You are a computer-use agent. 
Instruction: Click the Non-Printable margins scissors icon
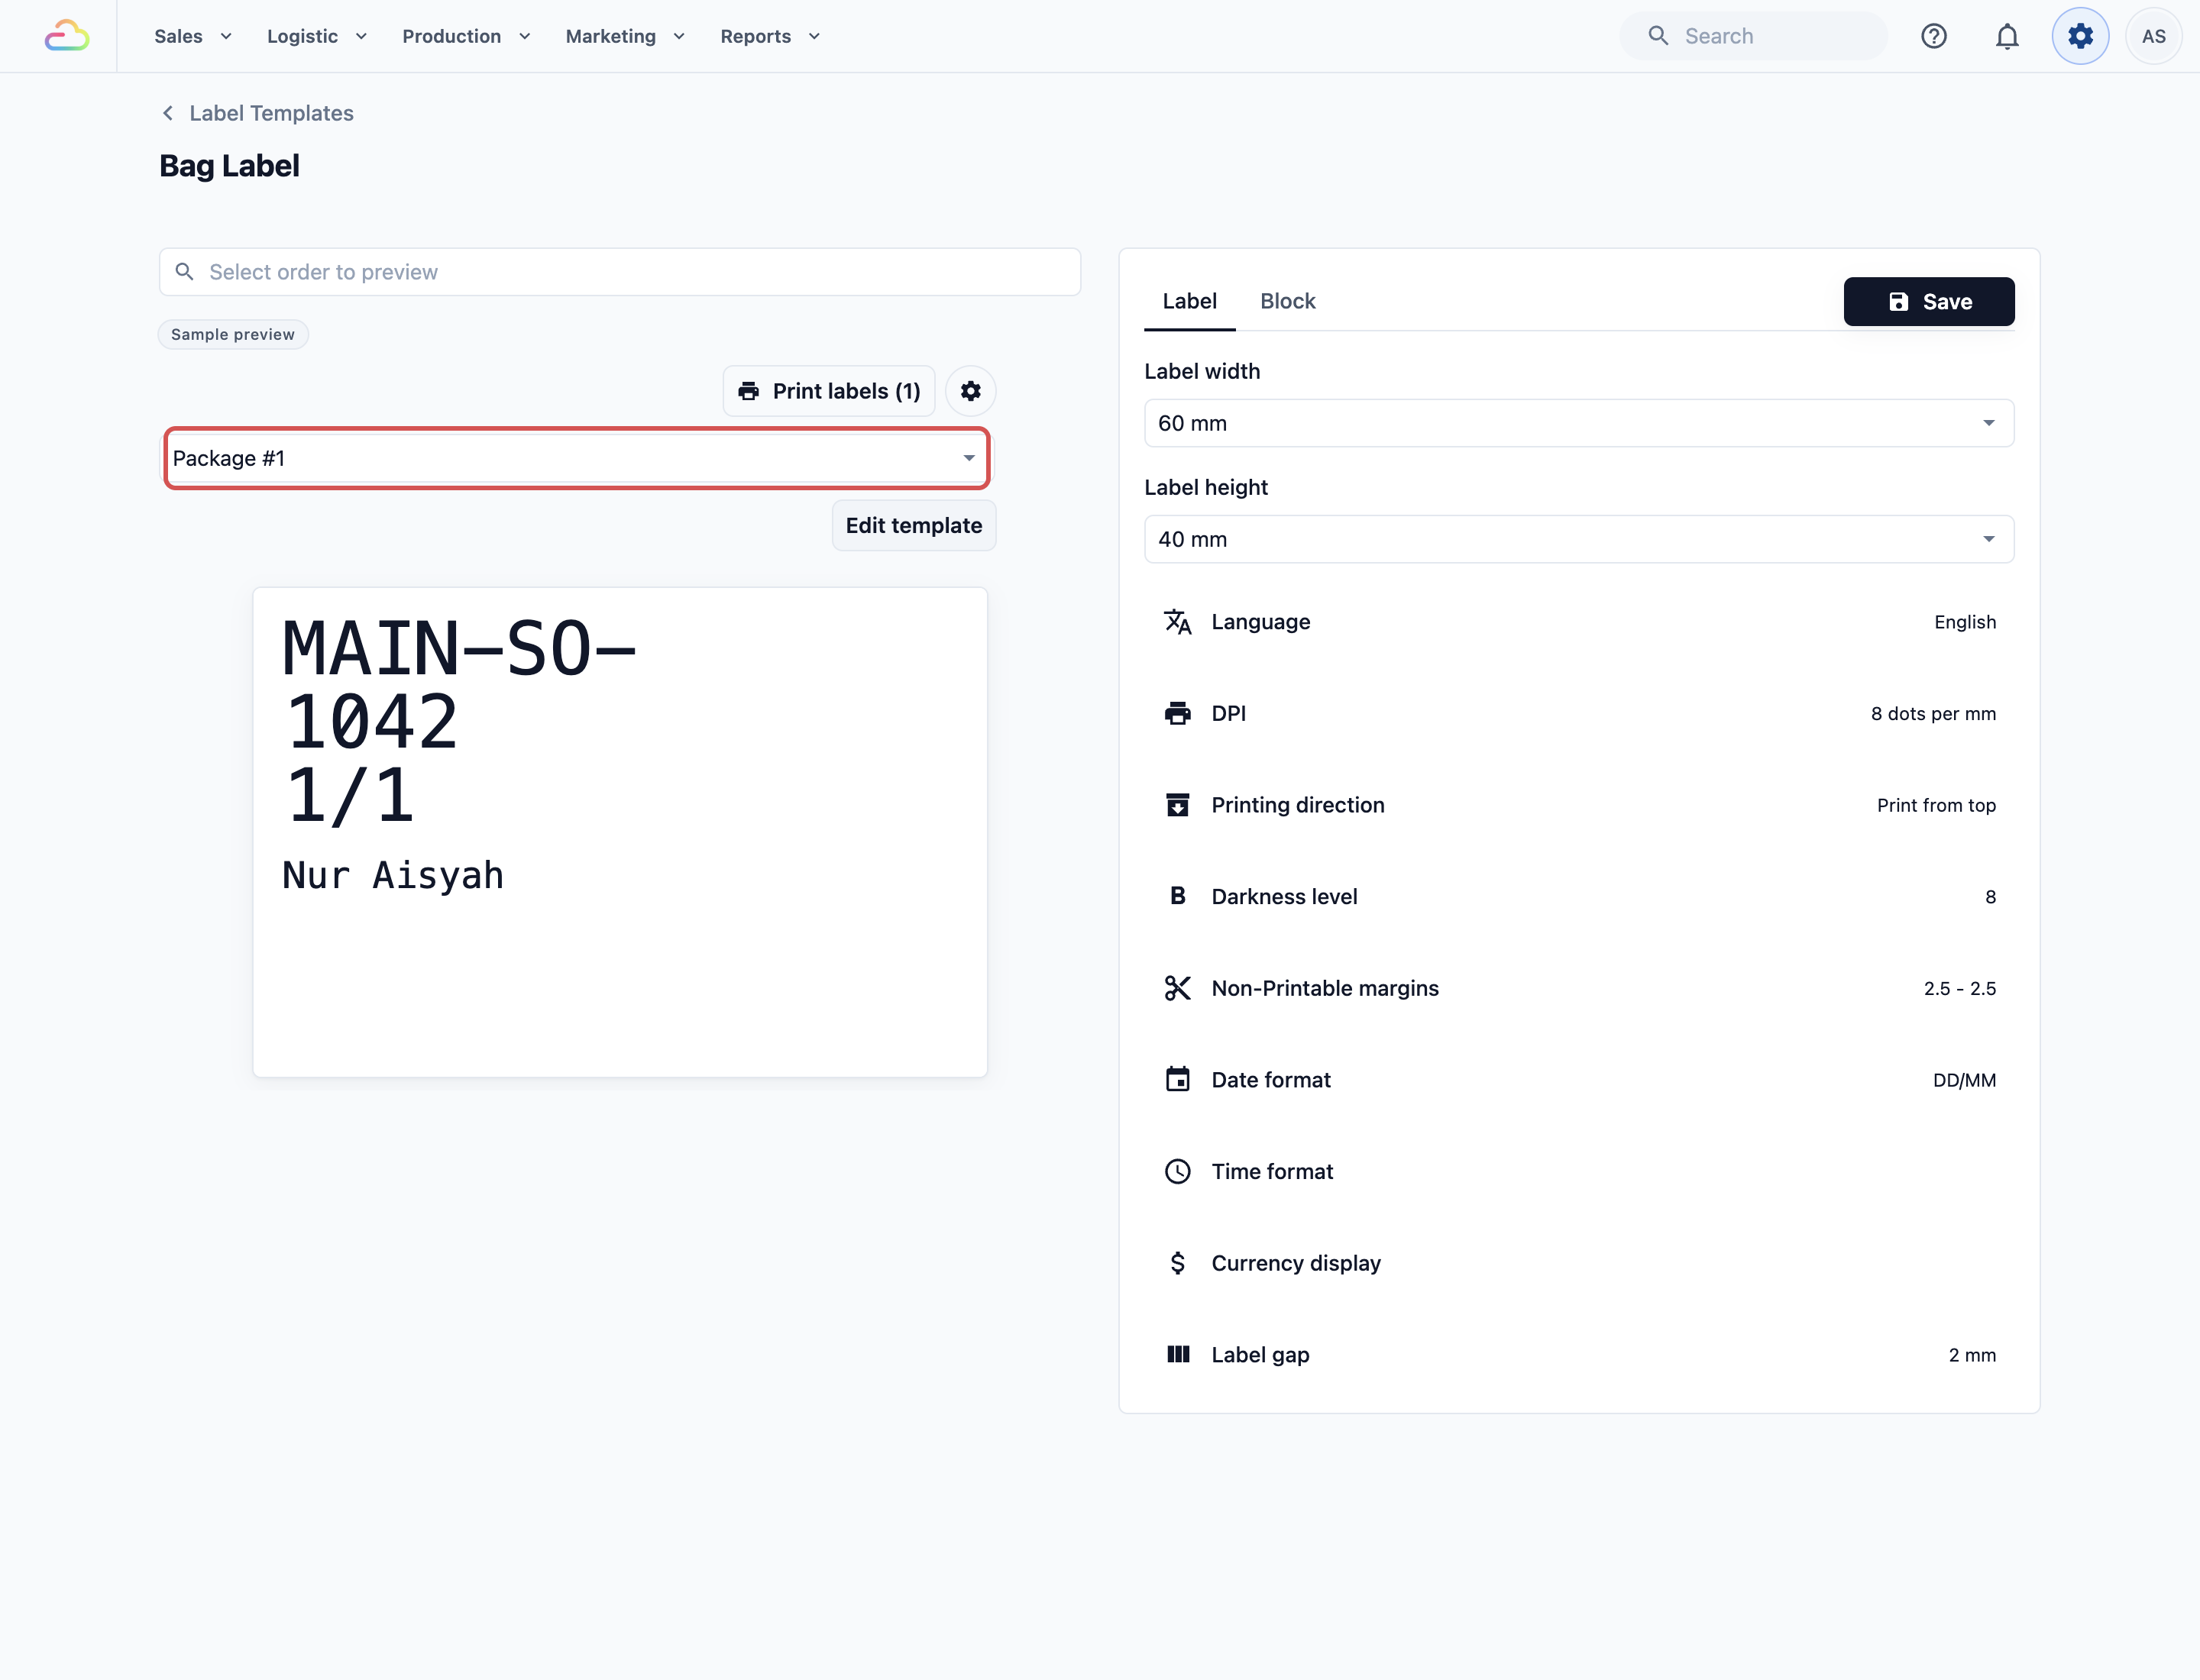1178,988
